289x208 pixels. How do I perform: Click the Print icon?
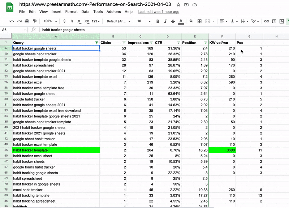27,21
